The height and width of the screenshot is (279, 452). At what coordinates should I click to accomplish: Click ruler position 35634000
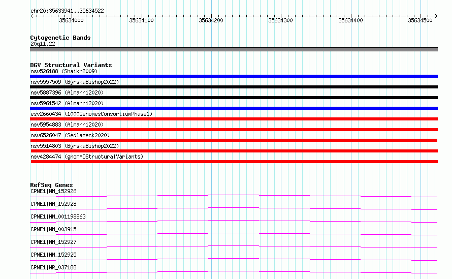click(x=71, y=20)
